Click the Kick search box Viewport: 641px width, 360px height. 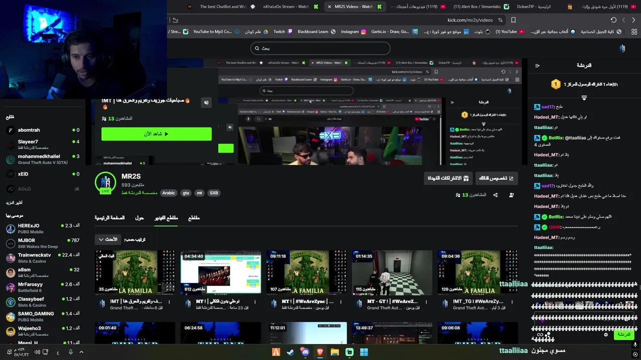click(x=320, y=48)
